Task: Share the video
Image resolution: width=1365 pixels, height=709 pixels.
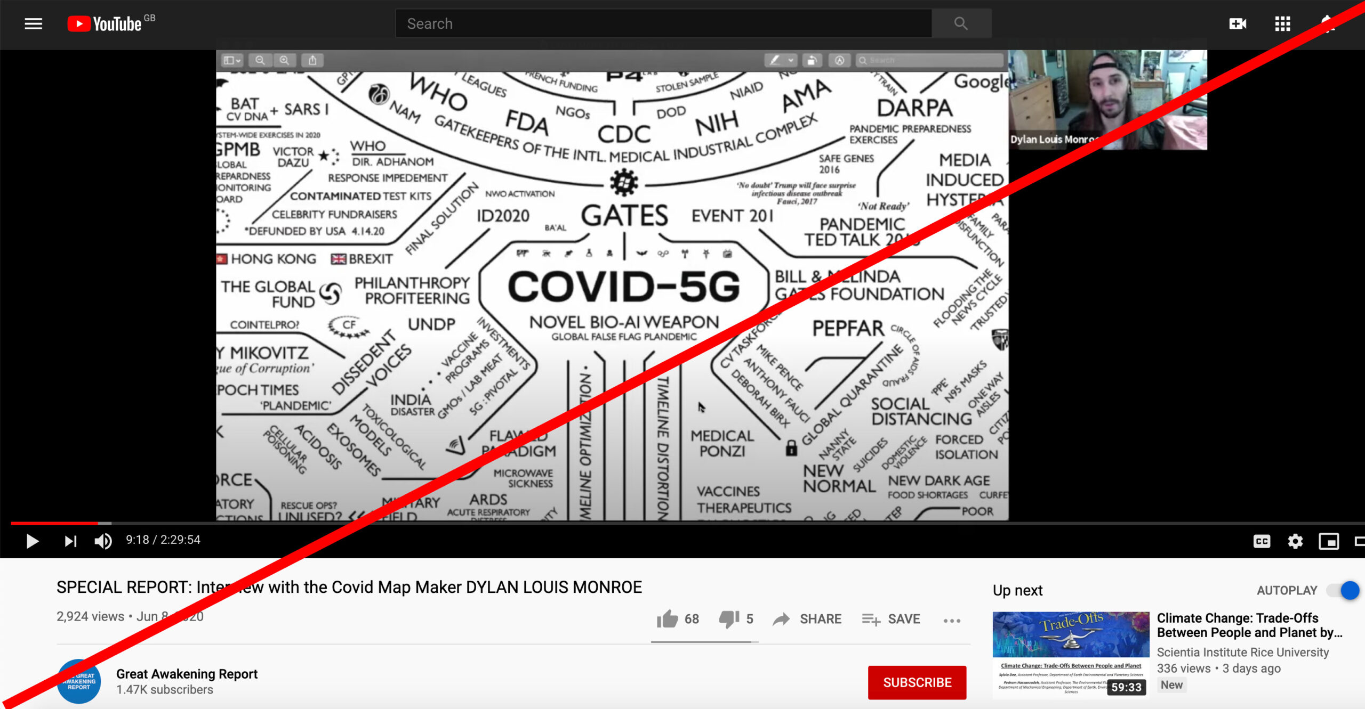Action: click(807, 619)
